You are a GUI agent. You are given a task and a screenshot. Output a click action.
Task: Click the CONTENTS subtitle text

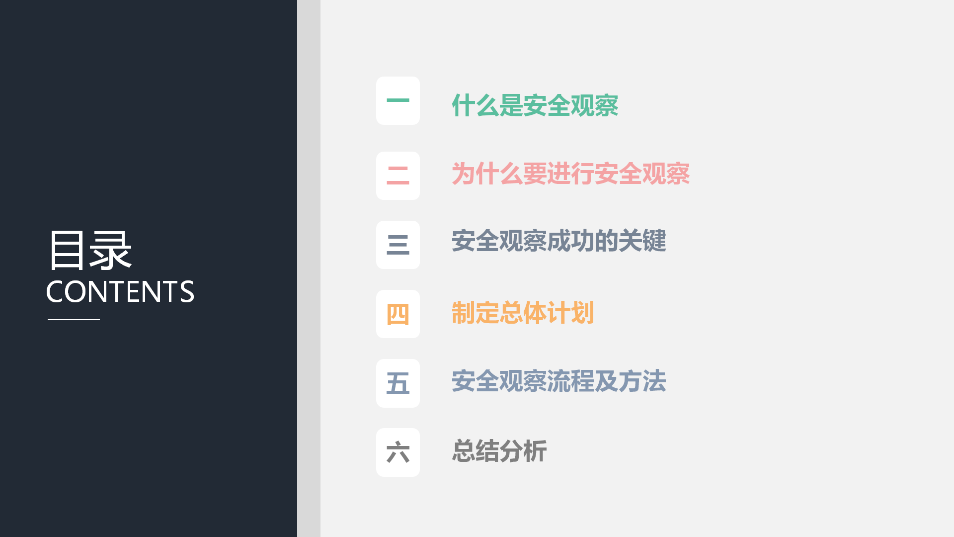[x=120, y=291]
